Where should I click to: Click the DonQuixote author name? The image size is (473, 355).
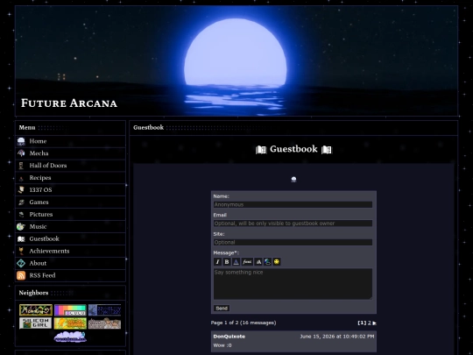click(x=229, y=337)
